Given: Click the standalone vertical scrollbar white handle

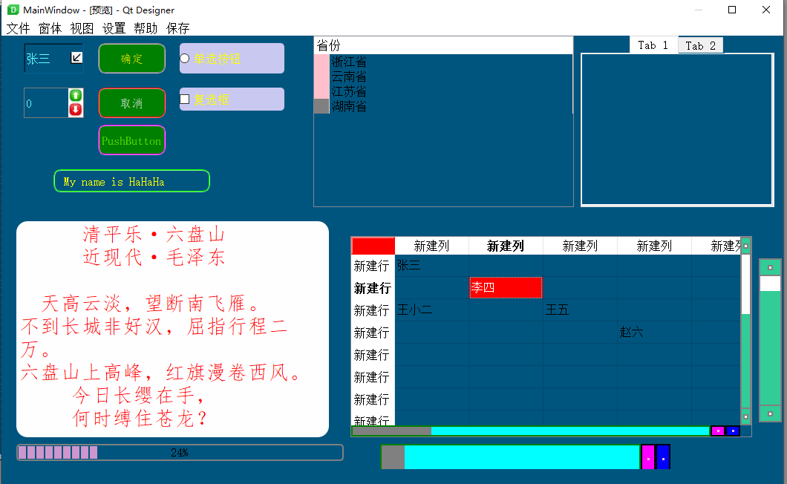Looking at the screenshot, I should coord(770,284).
